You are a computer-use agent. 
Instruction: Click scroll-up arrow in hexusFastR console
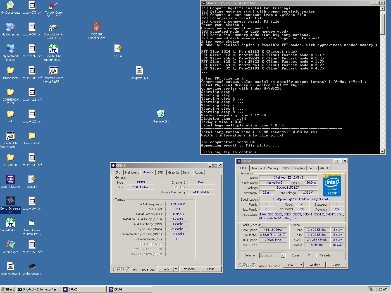(382, 8)
